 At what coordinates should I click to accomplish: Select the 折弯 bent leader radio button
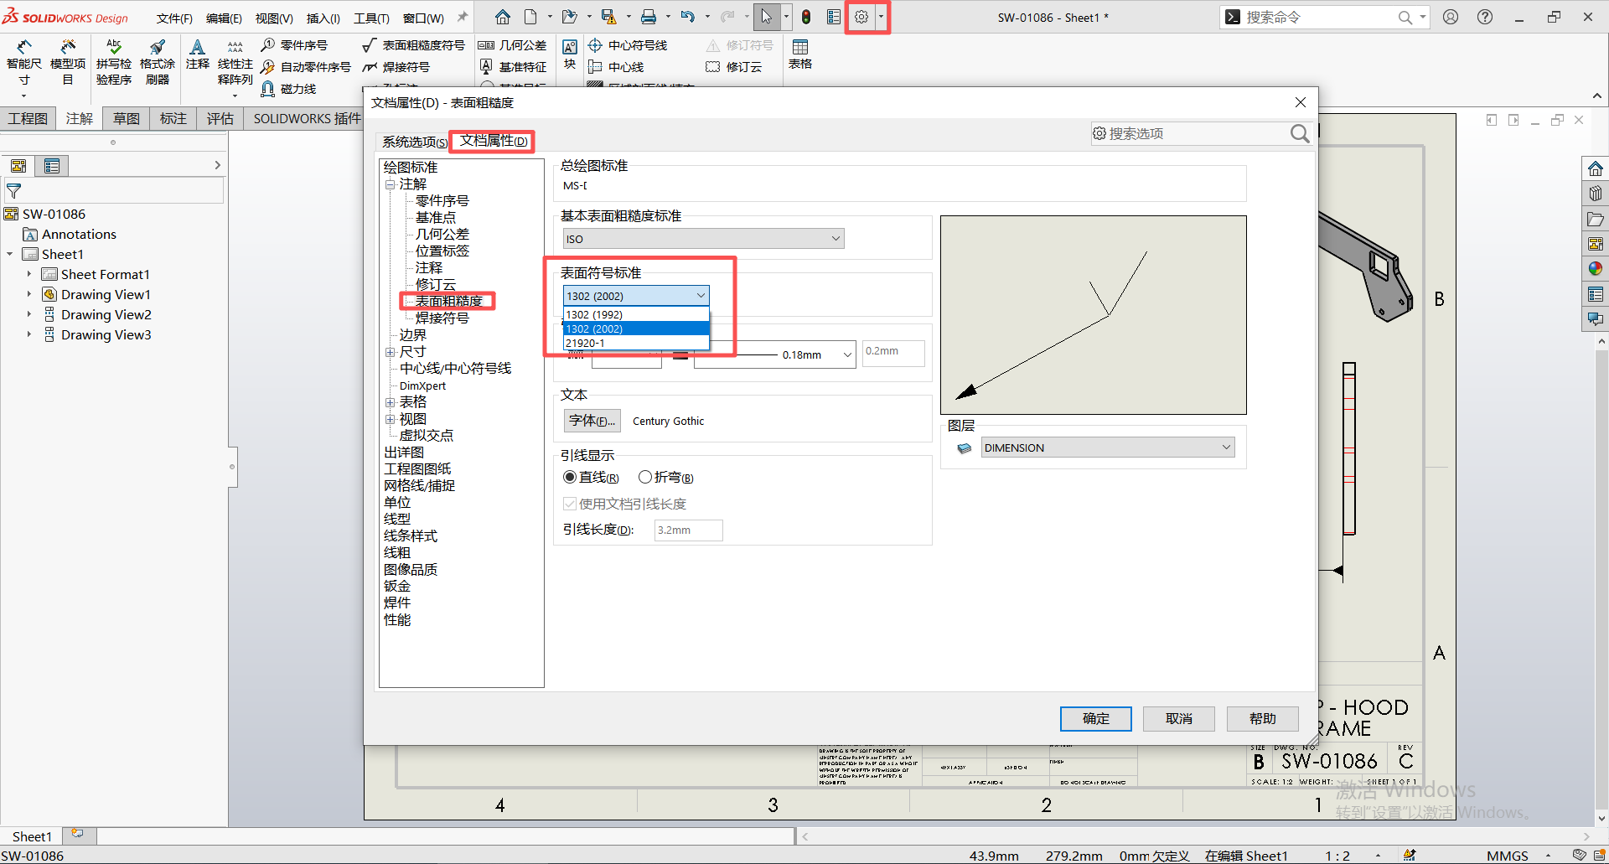point(645,477)
